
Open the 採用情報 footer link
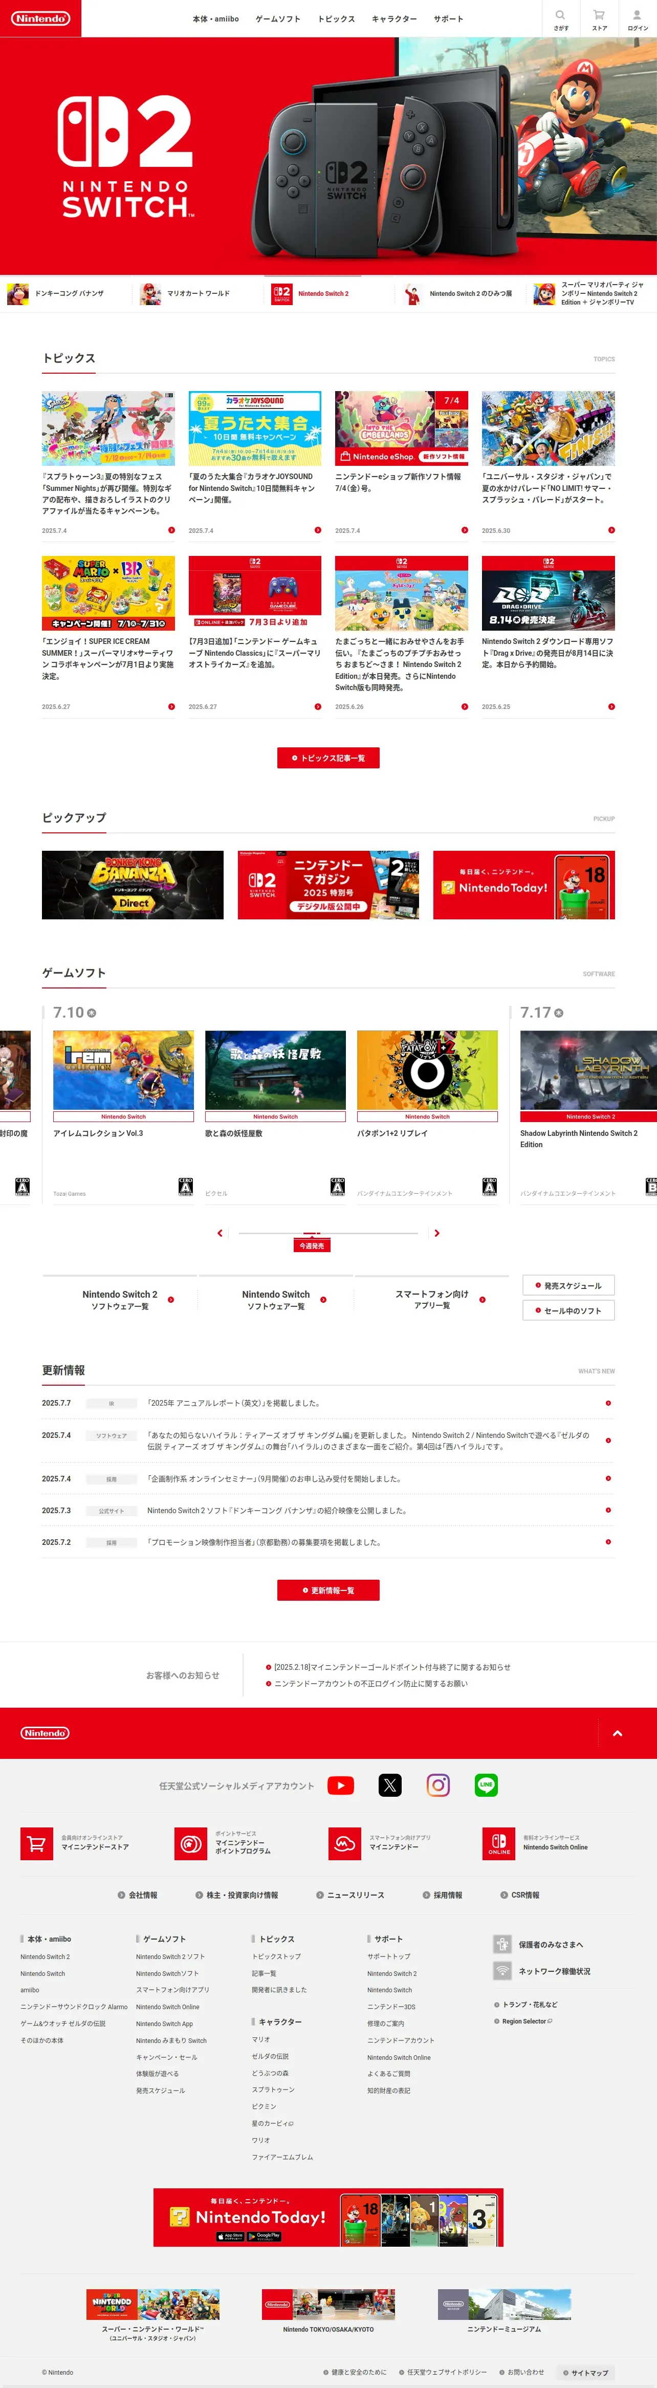(x=442, y=1895)
